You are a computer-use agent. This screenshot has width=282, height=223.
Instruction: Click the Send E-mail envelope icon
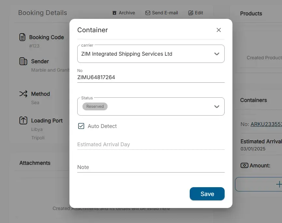[x=148, y=13]
